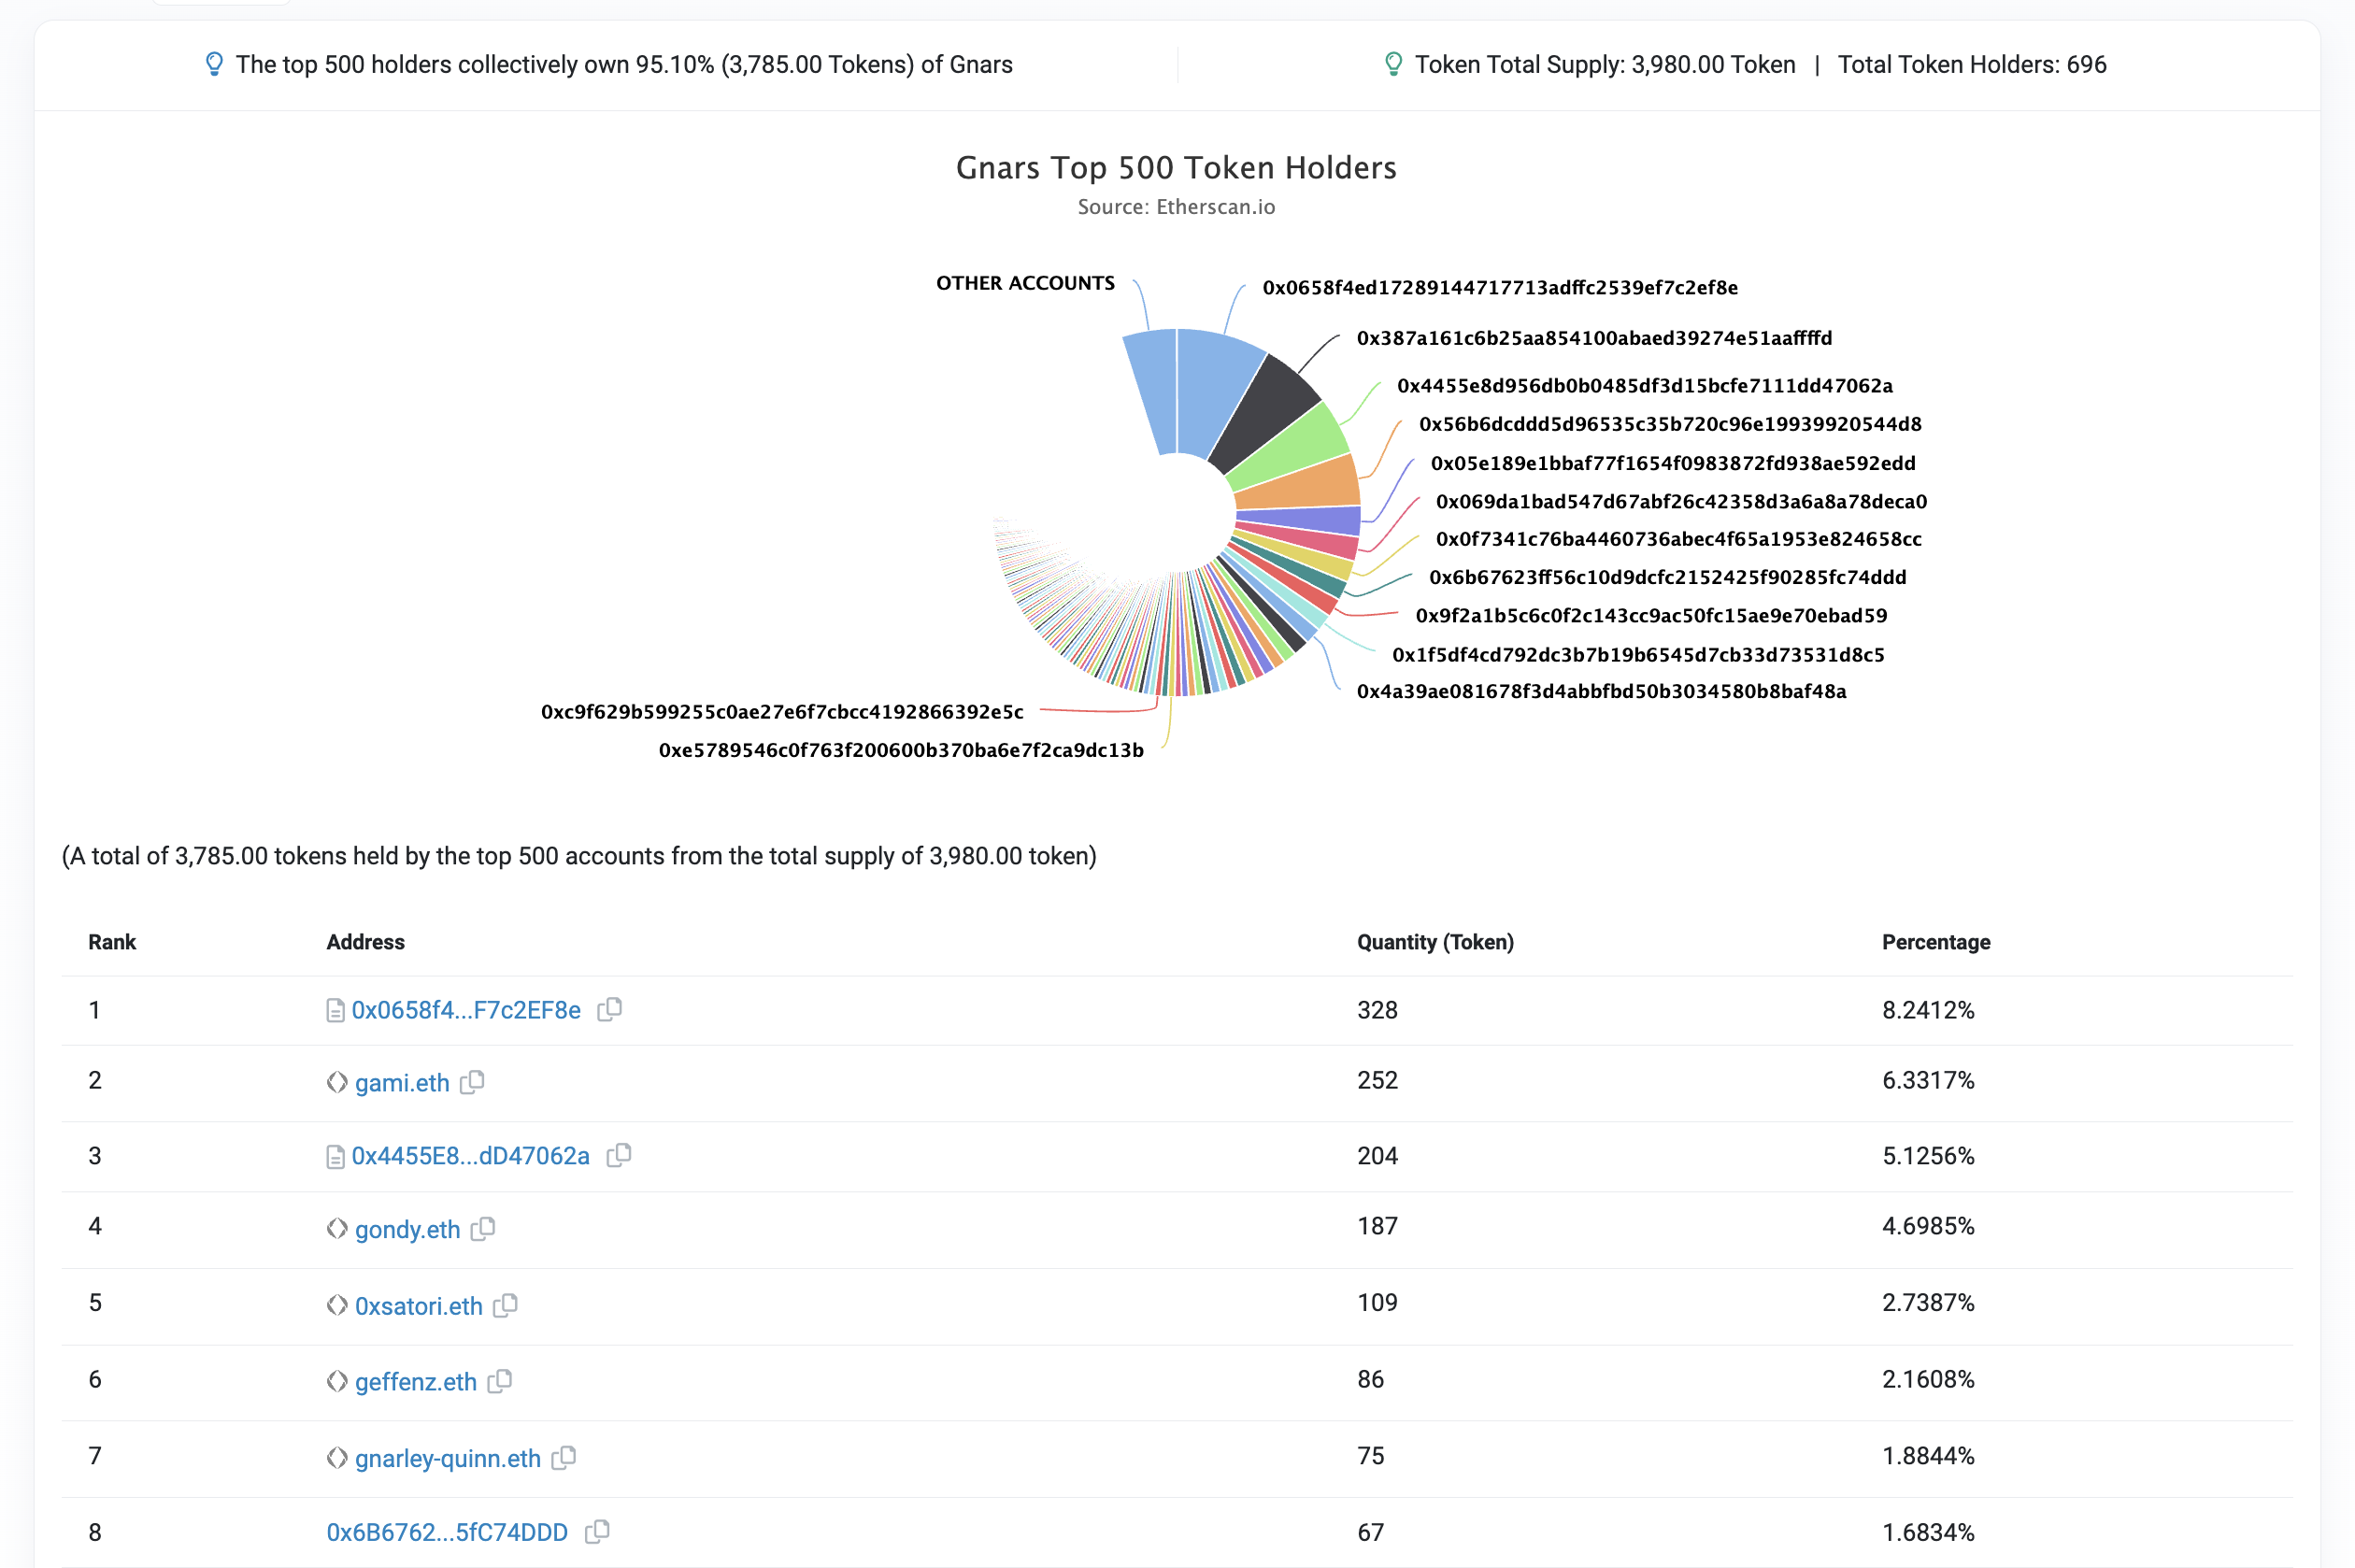Copy gnarley-quinn.eth address

pos(564,1457)
